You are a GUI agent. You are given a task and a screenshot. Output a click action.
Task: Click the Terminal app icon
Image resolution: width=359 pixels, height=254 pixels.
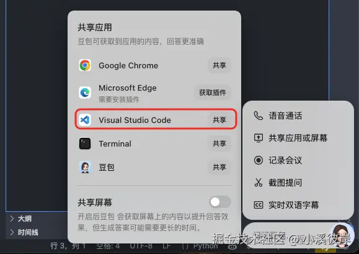click(x=85, y=143)
